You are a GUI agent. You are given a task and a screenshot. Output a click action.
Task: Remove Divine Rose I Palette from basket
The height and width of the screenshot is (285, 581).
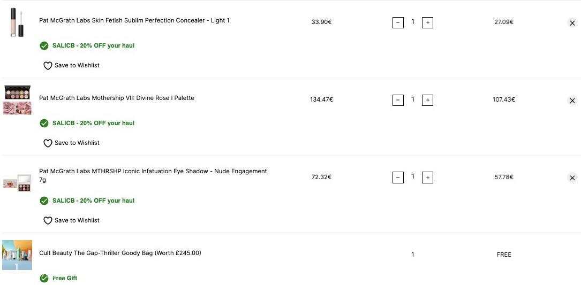point(572,101)
